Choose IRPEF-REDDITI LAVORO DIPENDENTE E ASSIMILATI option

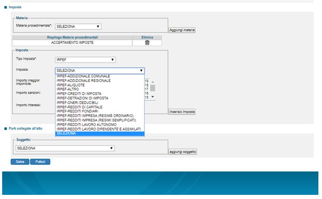(x=100, y=129)
